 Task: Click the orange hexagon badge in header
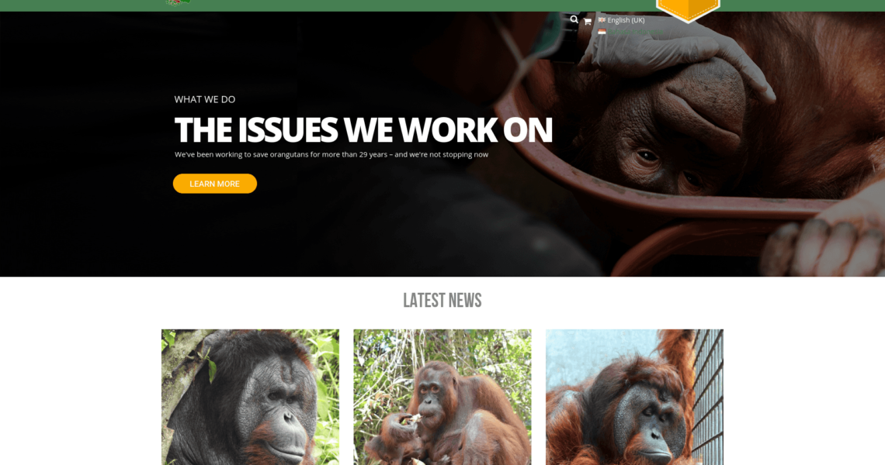(x=688, y=9)
